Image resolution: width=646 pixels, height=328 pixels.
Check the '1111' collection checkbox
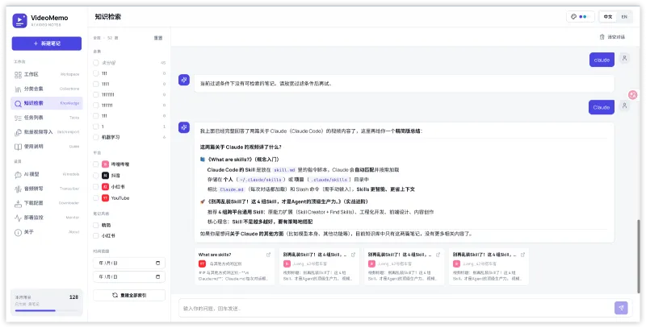pos(96,84)
